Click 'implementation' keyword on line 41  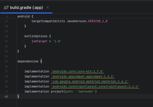pyautogui.click(x=37, y=92)
